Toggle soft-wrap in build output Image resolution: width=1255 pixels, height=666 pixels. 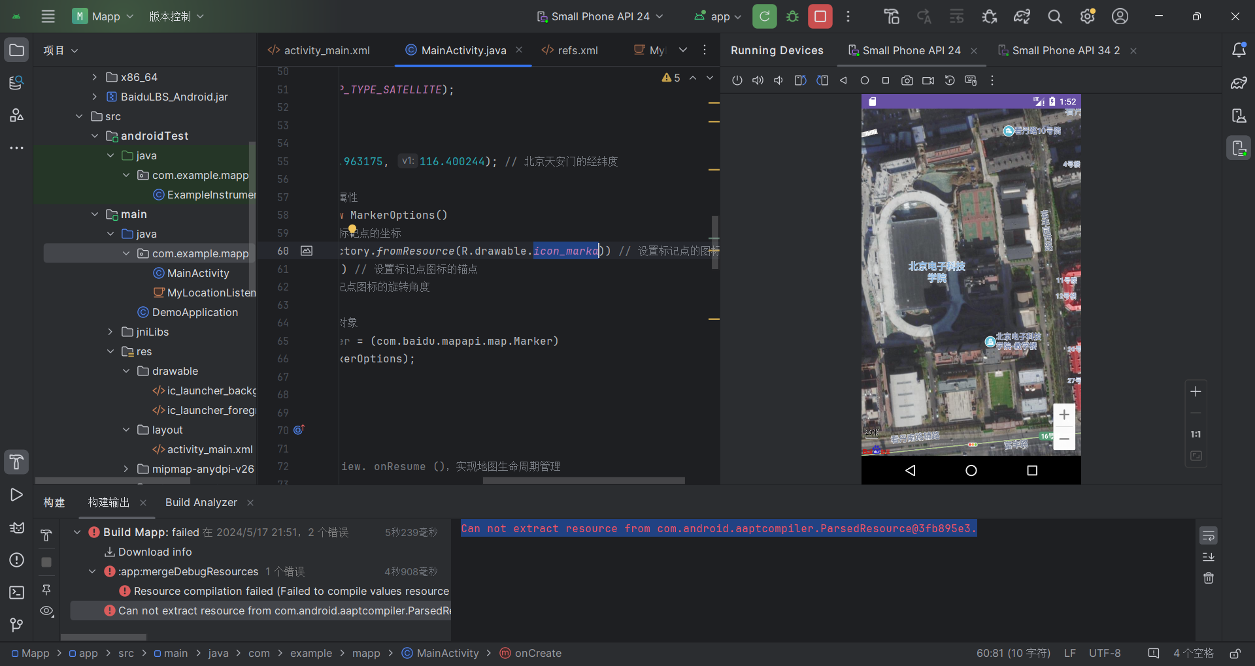(x=1209, y=536)
